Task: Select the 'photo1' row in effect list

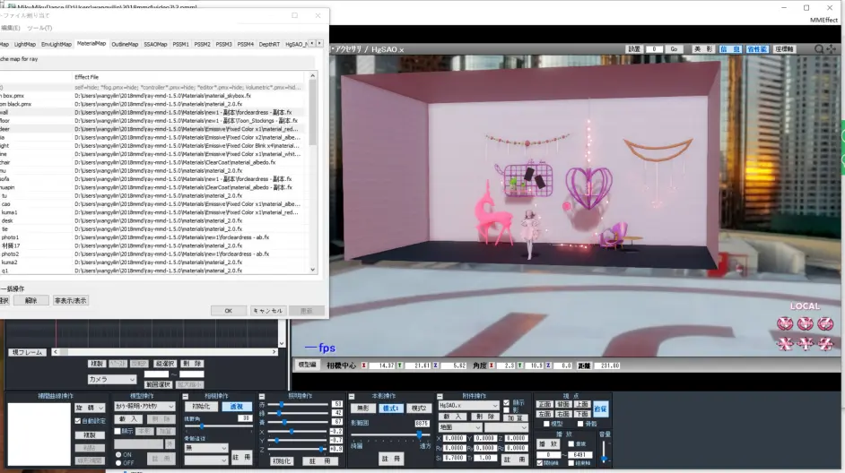Action: click(151, 237)
